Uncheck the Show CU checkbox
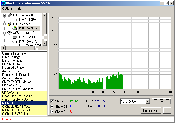175x123 pixels. [x=52, y=112]
